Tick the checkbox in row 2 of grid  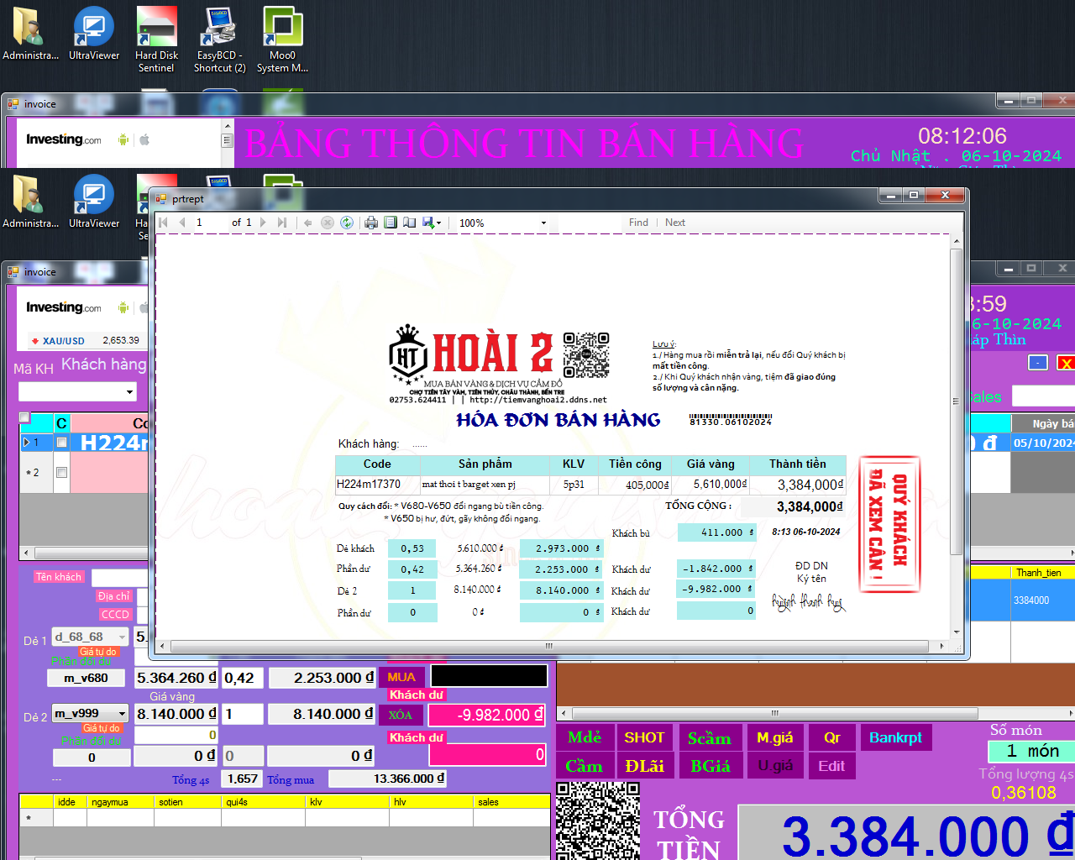click(x=61, y=473)
